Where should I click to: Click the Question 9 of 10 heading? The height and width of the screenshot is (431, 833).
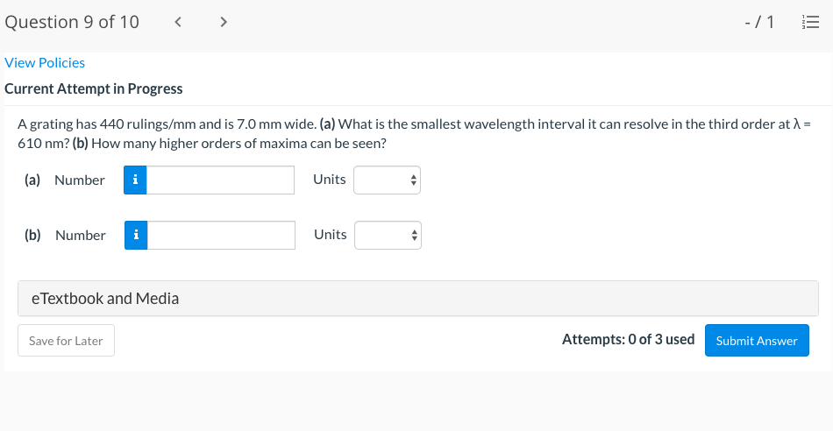point(72,22)
